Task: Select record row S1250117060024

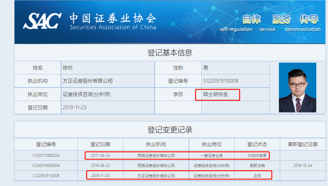Action: pos(170,155)
